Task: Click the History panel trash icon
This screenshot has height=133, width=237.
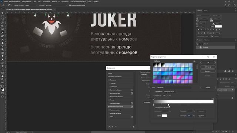Action: coord(233,71)
